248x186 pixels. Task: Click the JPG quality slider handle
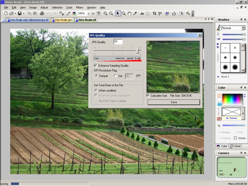click(x=138, y=51)
